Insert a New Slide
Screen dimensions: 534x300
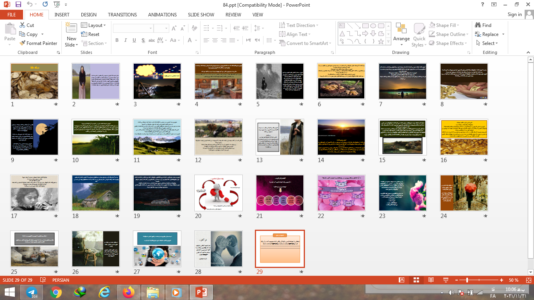[71, 35]
